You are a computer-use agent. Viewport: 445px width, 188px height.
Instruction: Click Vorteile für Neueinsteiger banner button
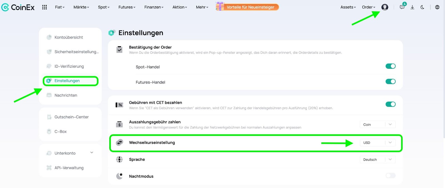[250, 7]
